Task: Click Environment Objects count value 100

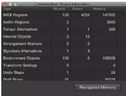Action: (66, 58)
